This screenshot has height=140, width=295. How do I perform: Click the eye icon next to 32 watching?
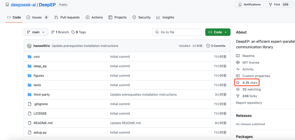[x=238, y=89]
